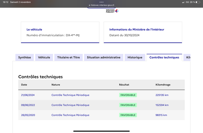Click the FAVORABLE badge for 09/06/2022
203x133 pixels.
[128, 105]
